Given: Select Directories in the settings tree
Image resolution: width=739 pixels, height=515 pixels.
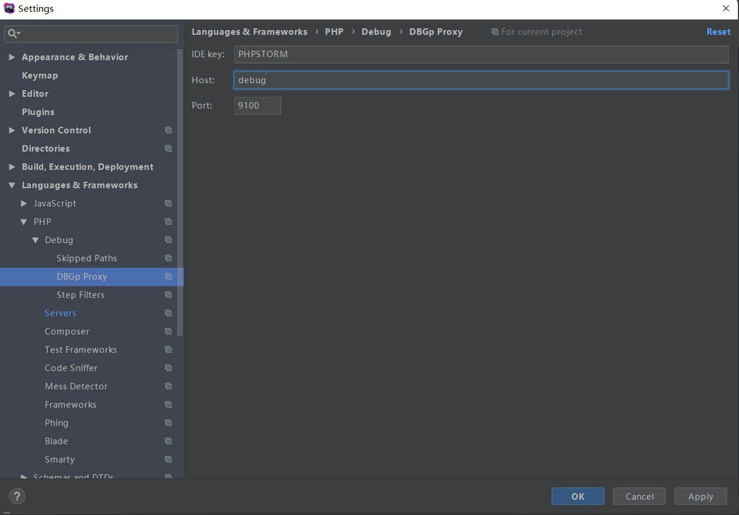Looking at the screenshot, I should pos(45,149).
